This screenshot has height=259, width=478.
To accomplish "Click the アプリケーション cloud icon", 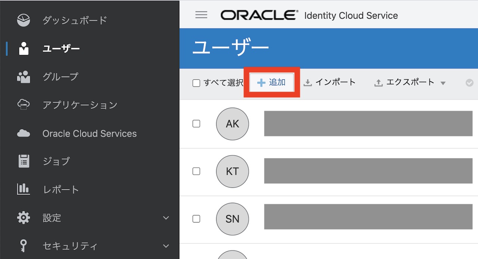I will (23, 105).
